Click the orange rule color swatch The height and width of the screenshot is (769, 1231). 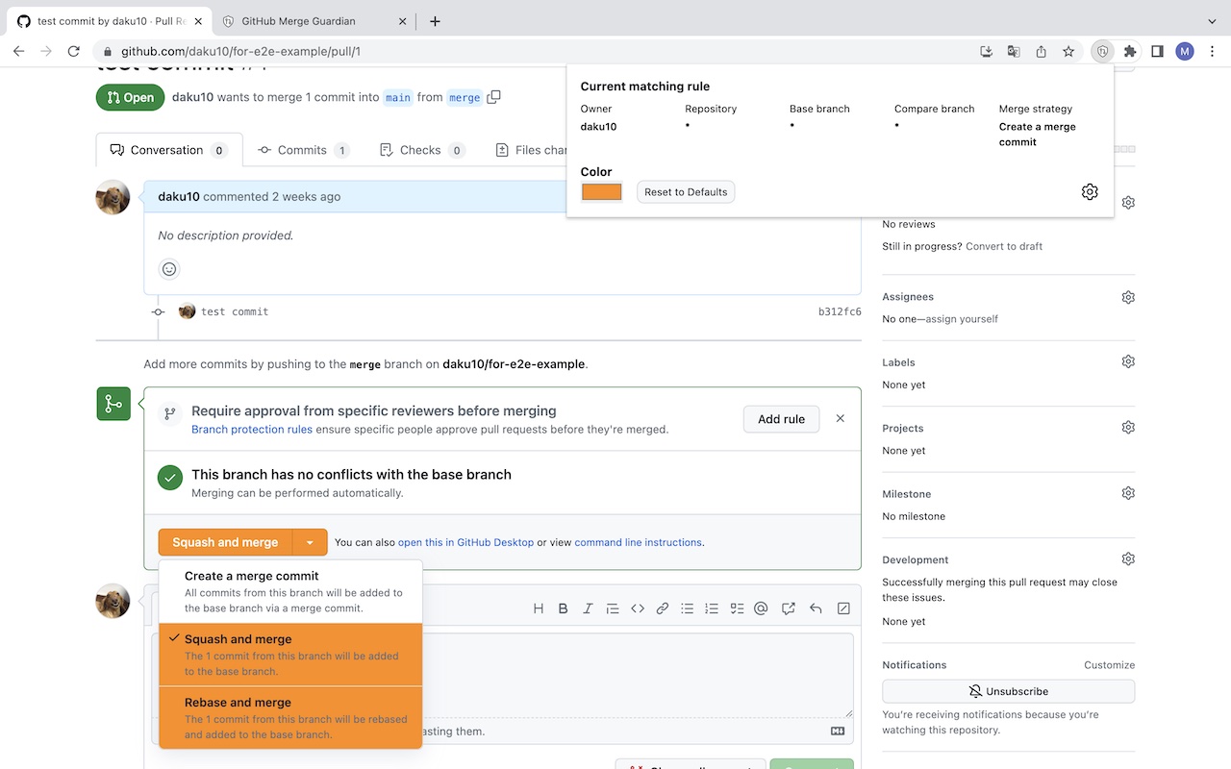(600, 191)
